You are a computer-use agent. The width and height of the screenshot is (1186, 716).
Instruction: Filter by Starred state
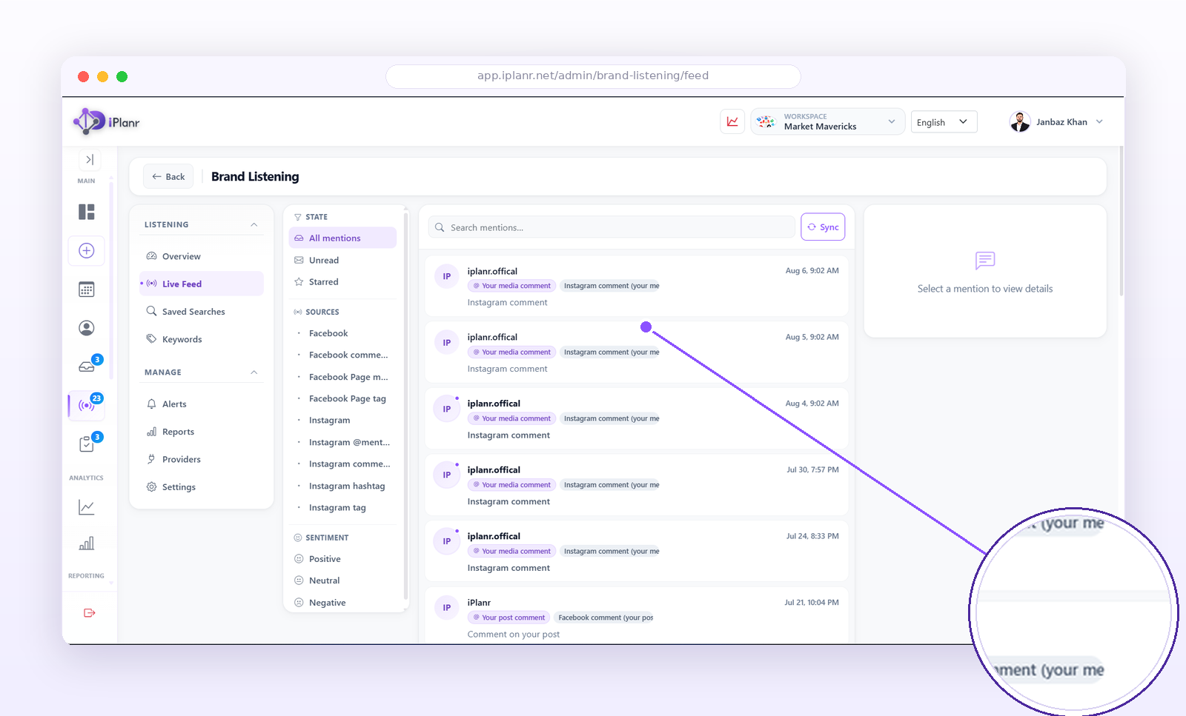tap(342, 282)
